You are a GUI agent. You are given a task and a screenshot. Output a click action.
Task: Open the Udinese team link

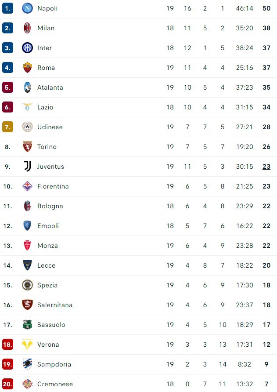click(50, 127)
